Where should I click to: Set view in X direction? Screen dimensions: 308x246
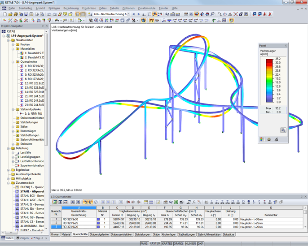[107, 20]
